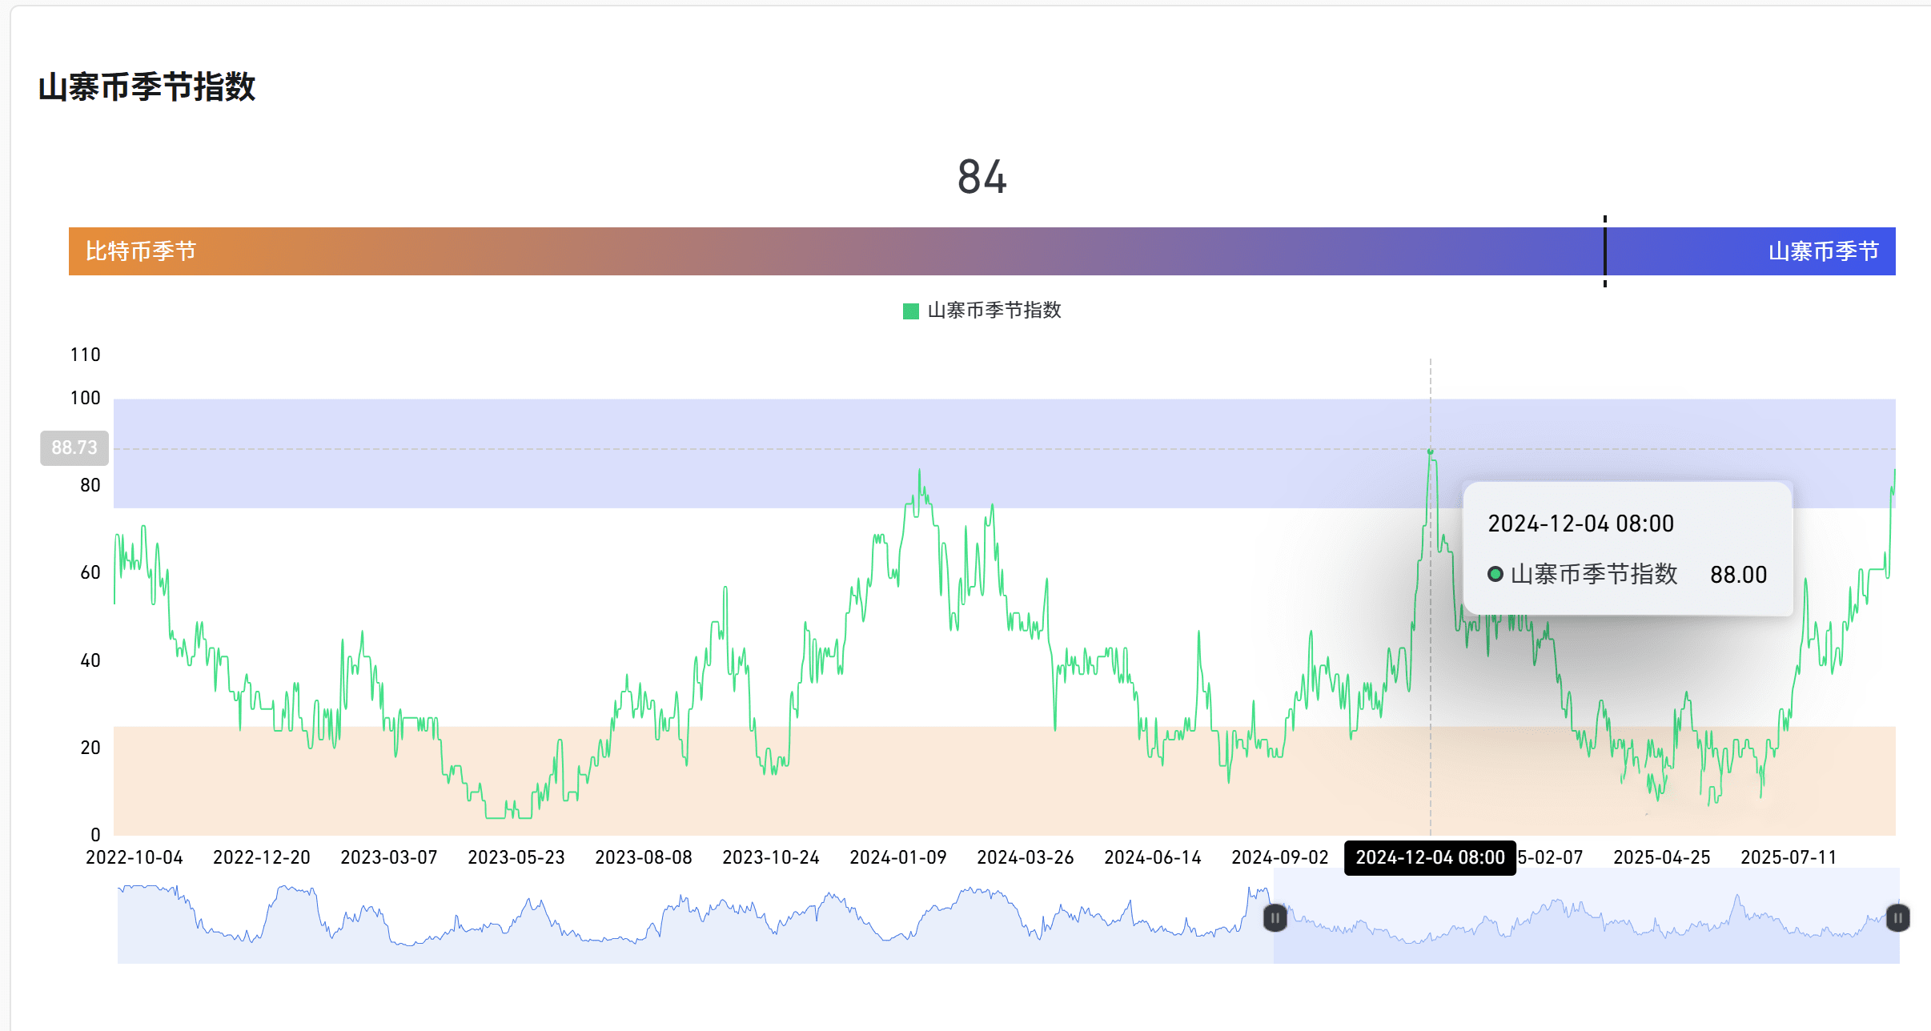Click the large 84 index value
Viewport: 1931px width, 1031px height.
coord(982,177)
